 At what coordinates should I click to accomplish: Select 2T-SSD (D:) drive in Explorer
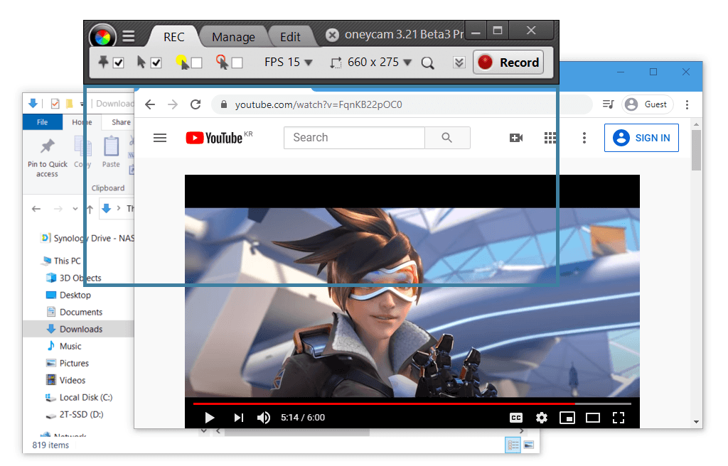[x=74, y=414]
